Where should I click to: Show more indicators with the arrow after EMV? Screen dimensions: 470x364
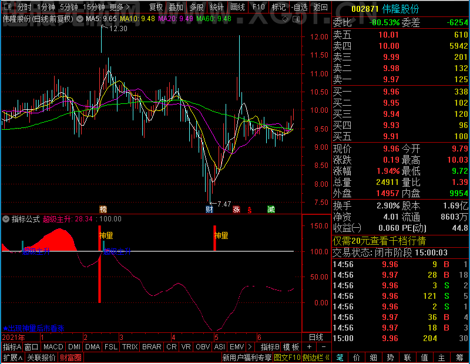coord(250,347)
